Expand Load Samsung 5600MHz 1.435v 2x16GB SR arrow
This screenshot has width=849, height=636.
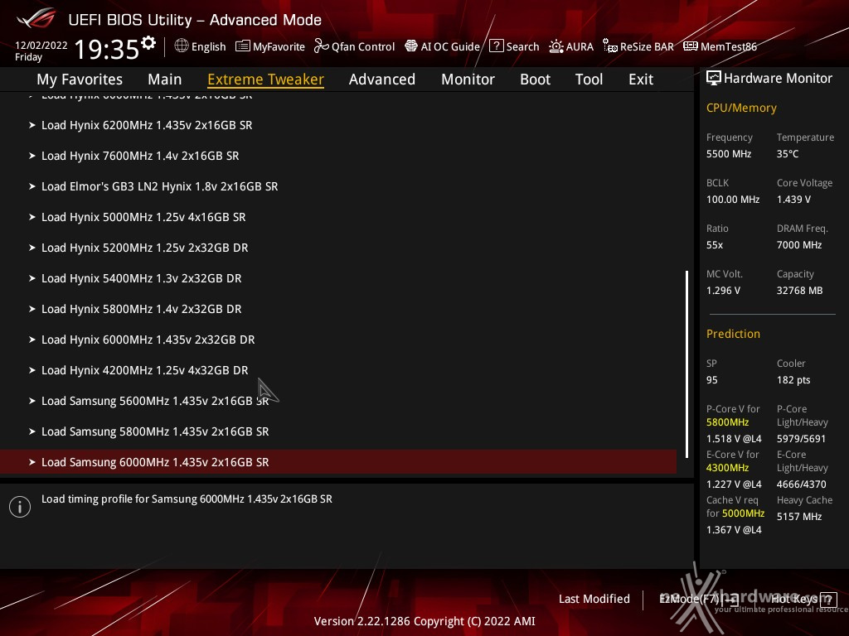coord(32,401)
